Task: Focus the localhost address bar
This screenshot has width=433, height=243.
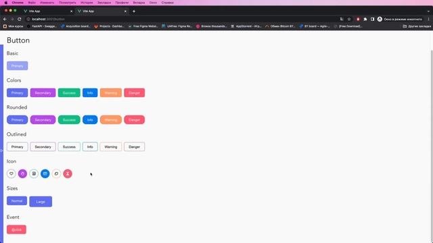Action: [182, 19]
